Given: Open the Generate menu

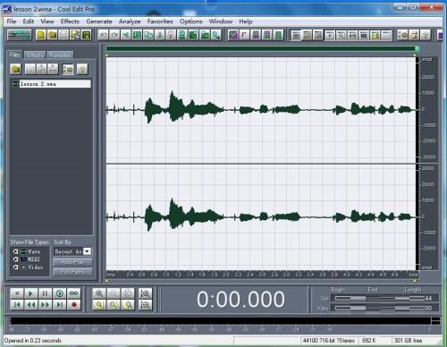Looking at the screenshot, I should (99, 21).
